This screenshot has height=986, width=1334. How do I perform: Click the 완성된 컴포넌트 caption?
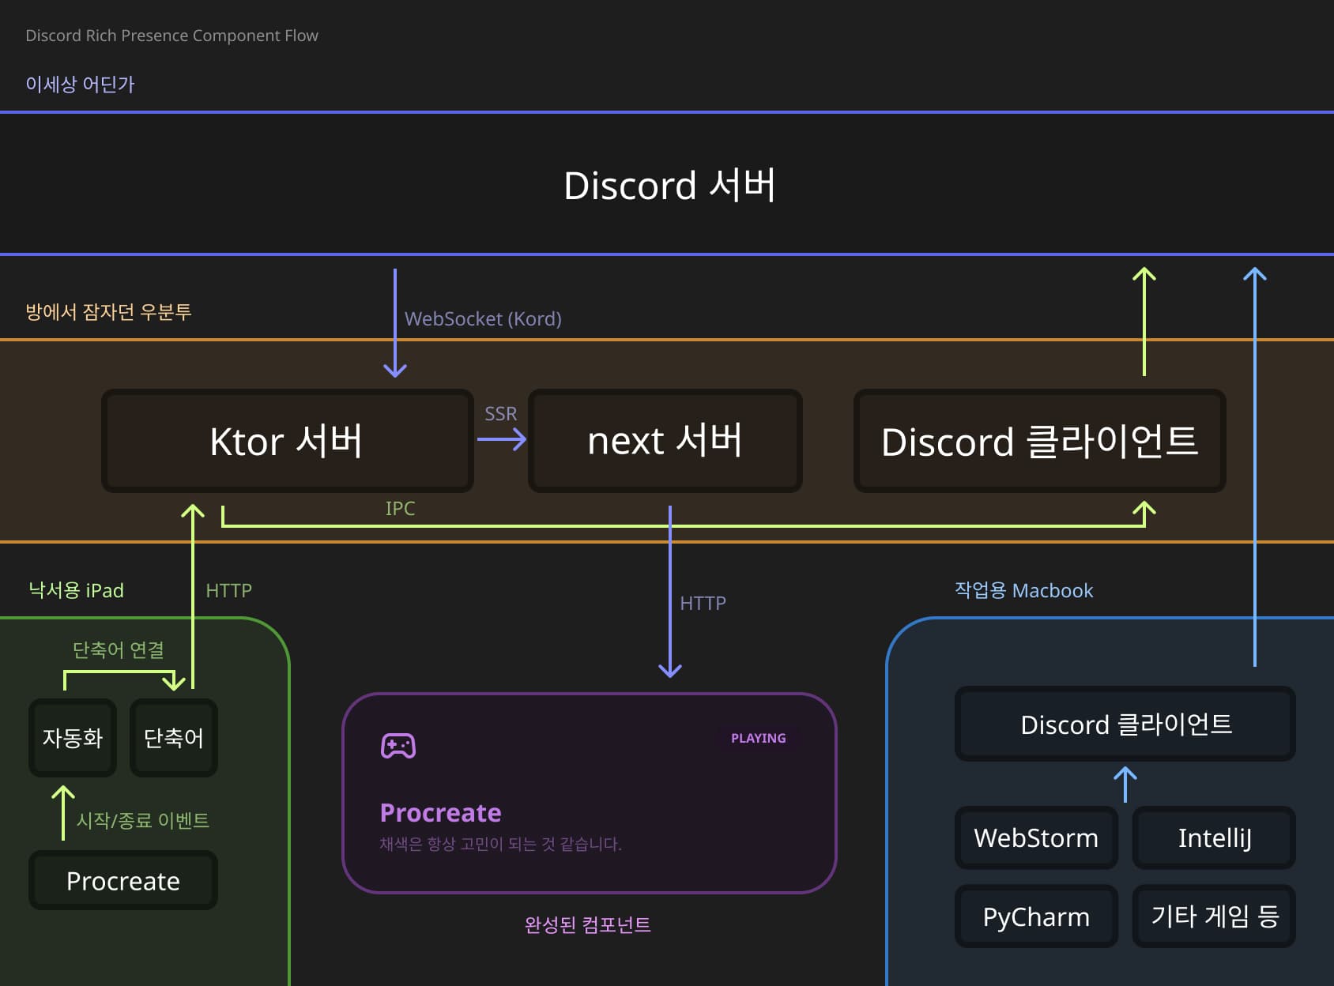point(587,924)
